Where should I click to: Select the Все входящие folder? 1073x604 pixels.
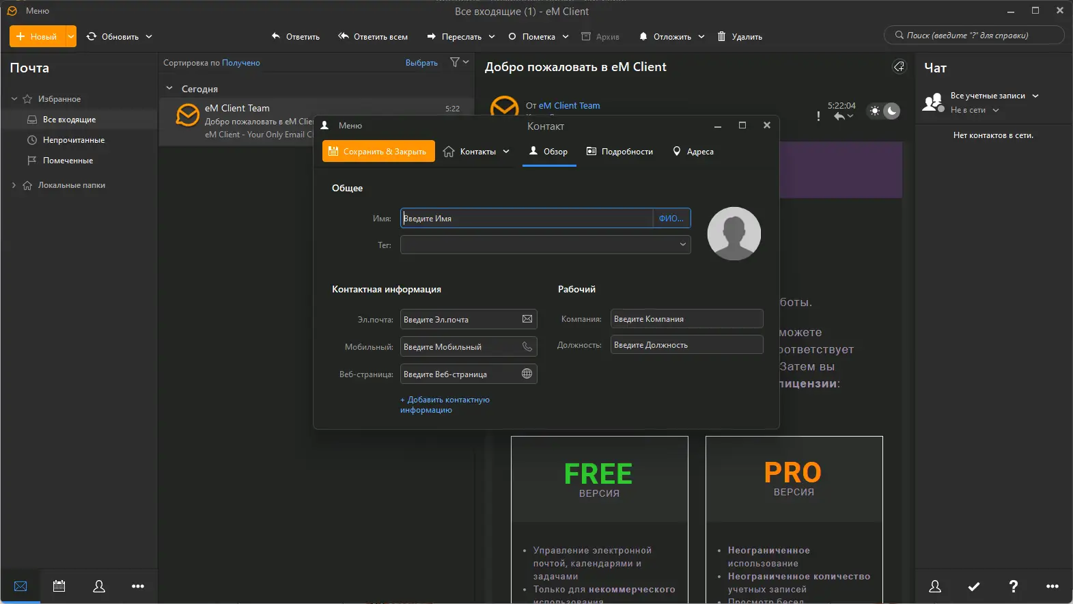[x=80, y=120]
